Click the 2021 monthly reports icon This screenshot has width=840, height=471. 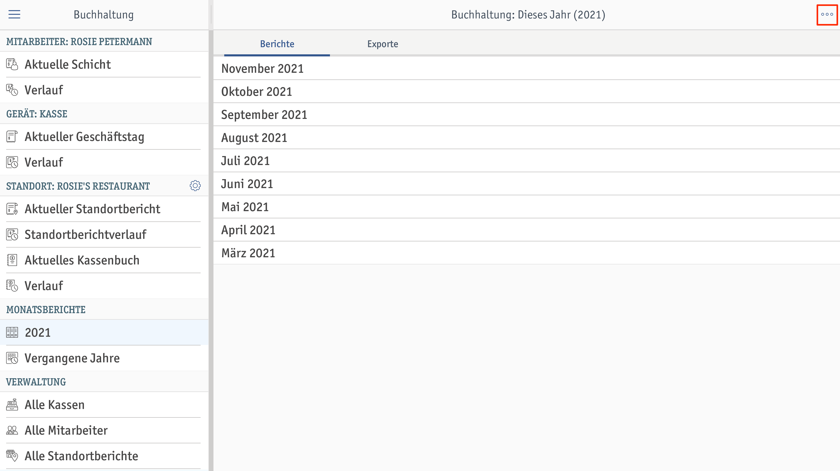[x=12, y=332]
